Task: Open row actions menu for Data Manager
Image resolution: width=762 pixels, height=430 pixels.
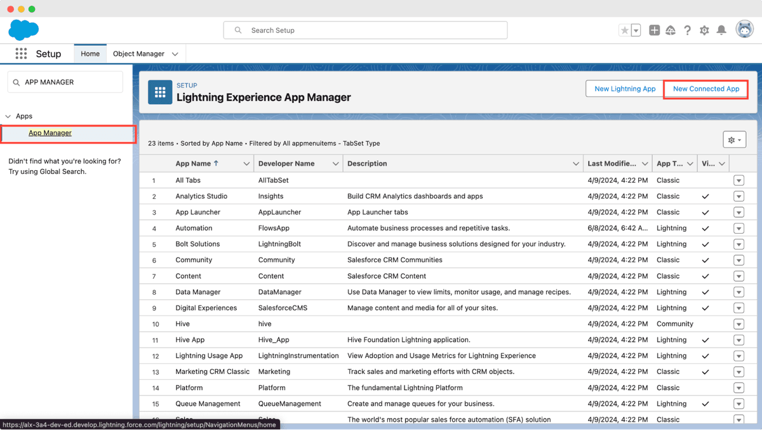Action: [x=739, y=292]
